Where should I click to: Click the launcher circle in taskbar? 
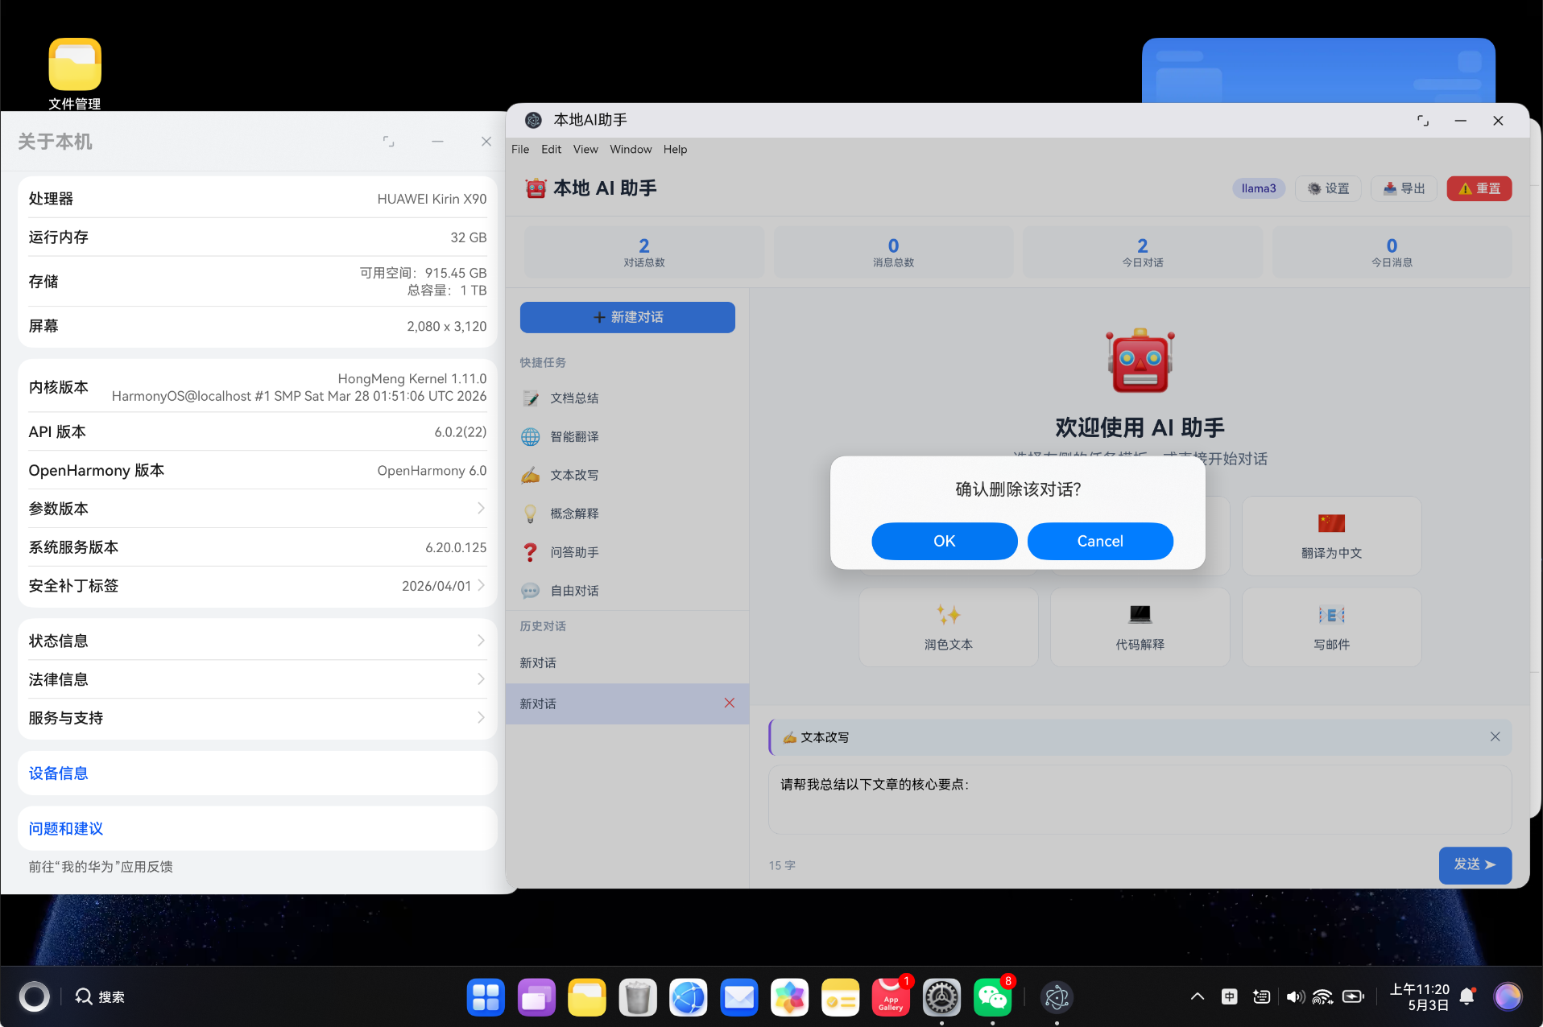34,996
